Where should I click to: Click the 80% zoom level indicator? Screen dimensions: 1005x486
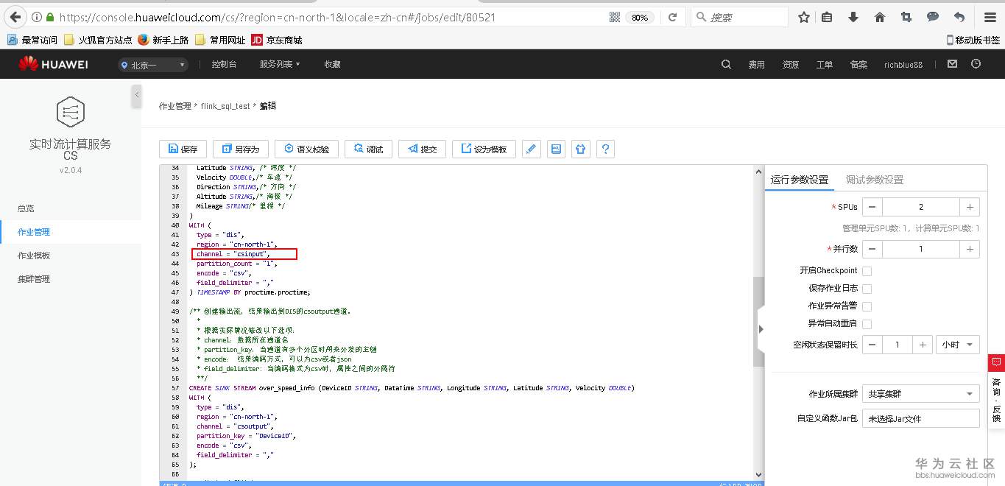tap(640, 17)
